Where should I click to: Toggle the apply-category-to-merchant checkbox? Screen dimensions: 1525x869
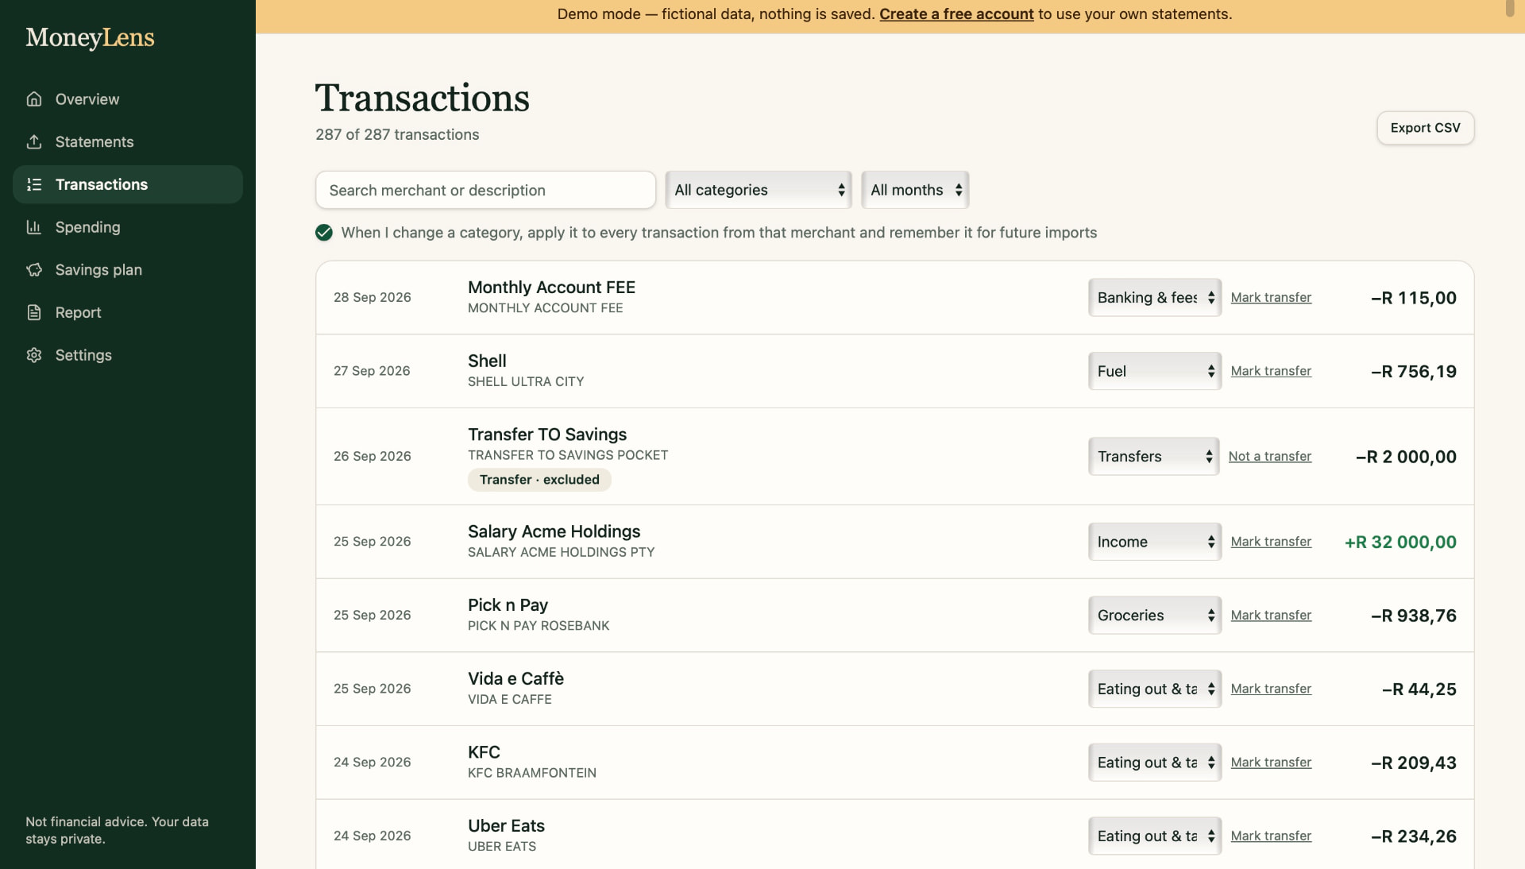[x=324, y=233]
